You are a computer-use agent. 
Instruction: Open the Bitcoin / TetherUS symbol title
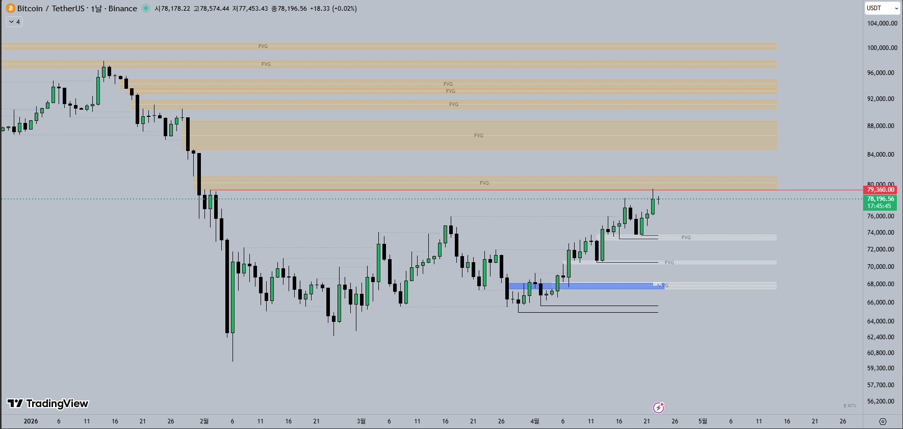77,8
